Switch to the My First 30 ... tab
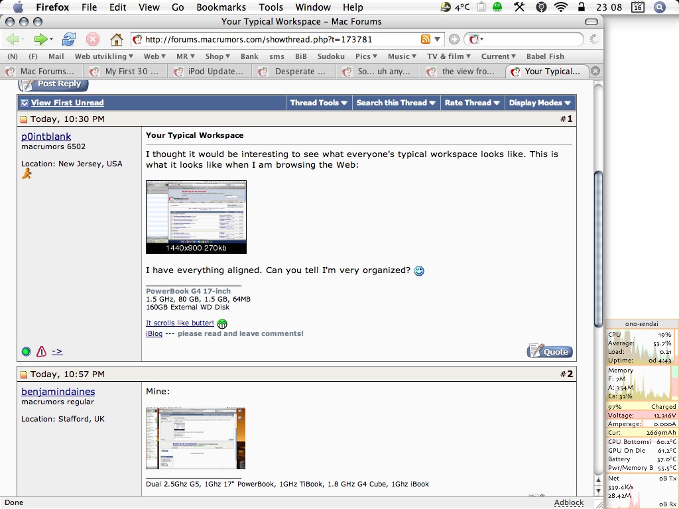This screenshot has height=509, width=679. pos(127,71)
